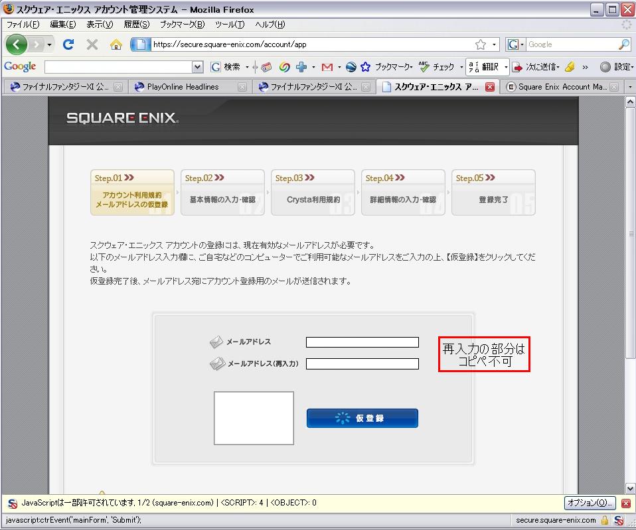Click the Google Toolbar search input
This screenshot has width=636, height=530.
(118, 67)
